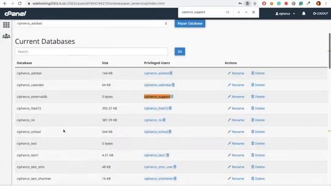This screenshot has height=186, width=331.
Task: Revoke cipherco_calendar user trash icon
Action: click(x=173, y=85)
